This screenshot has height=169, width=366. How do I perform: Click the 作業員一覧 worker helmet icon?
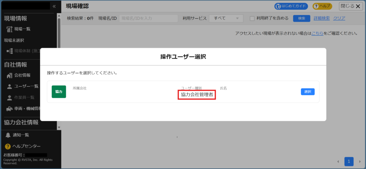9,98
